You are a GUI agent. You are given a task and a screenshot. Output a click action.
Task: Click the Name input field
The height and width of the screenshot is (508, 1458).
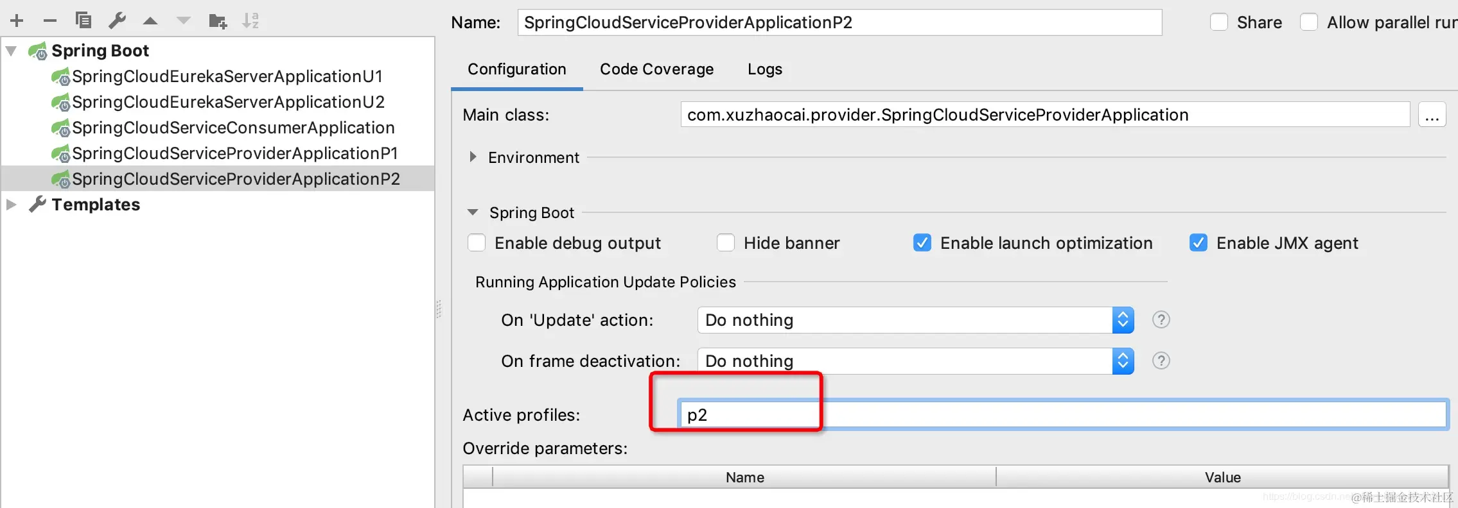[840, 22]
